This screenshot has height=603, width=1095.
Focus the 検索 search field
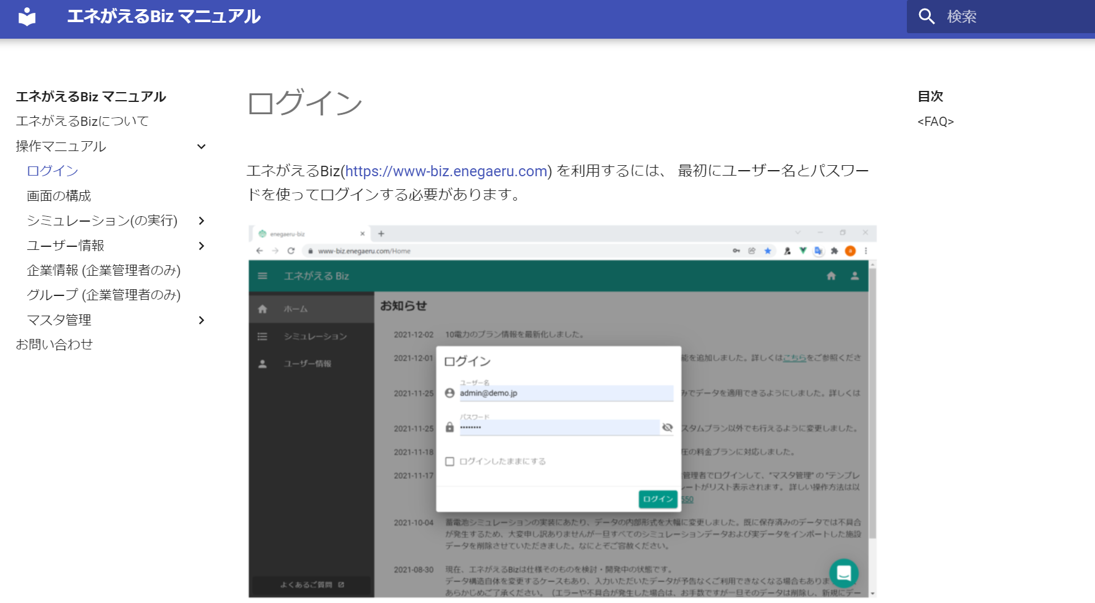coord(1001,17)
